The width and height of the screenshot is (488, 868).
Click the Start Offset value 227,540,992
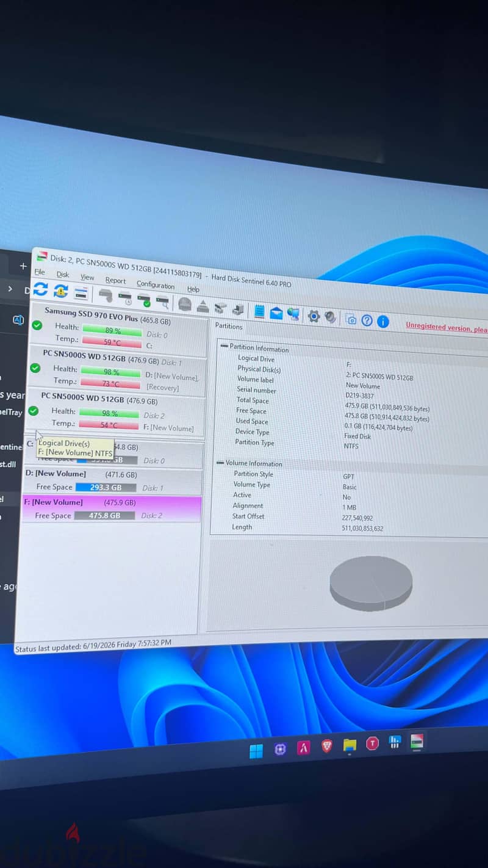357,518
